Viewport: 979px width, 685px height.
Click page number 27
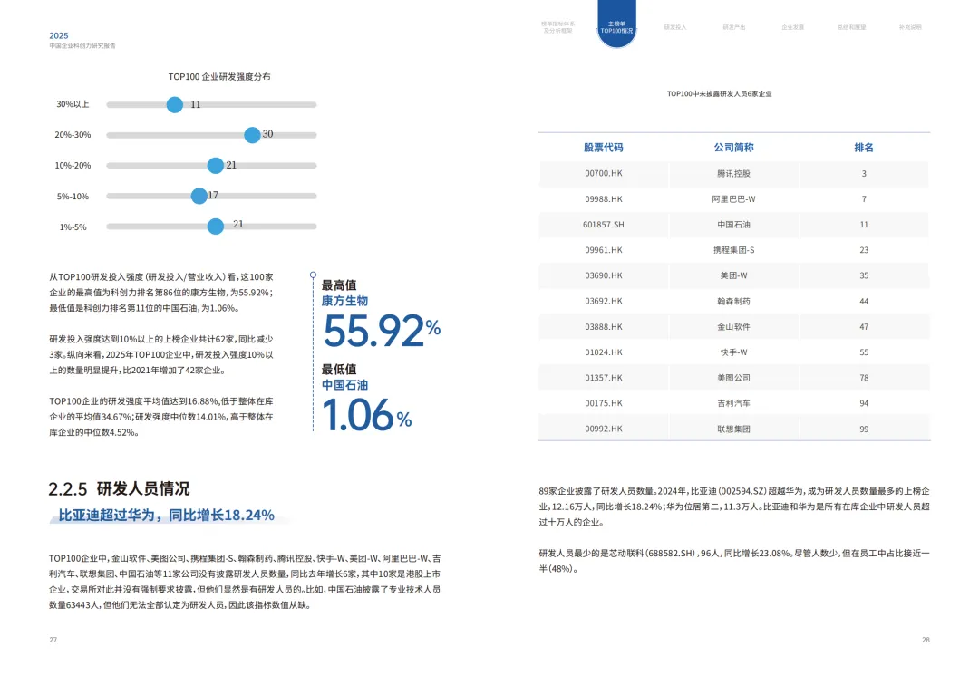coord(53,640)
